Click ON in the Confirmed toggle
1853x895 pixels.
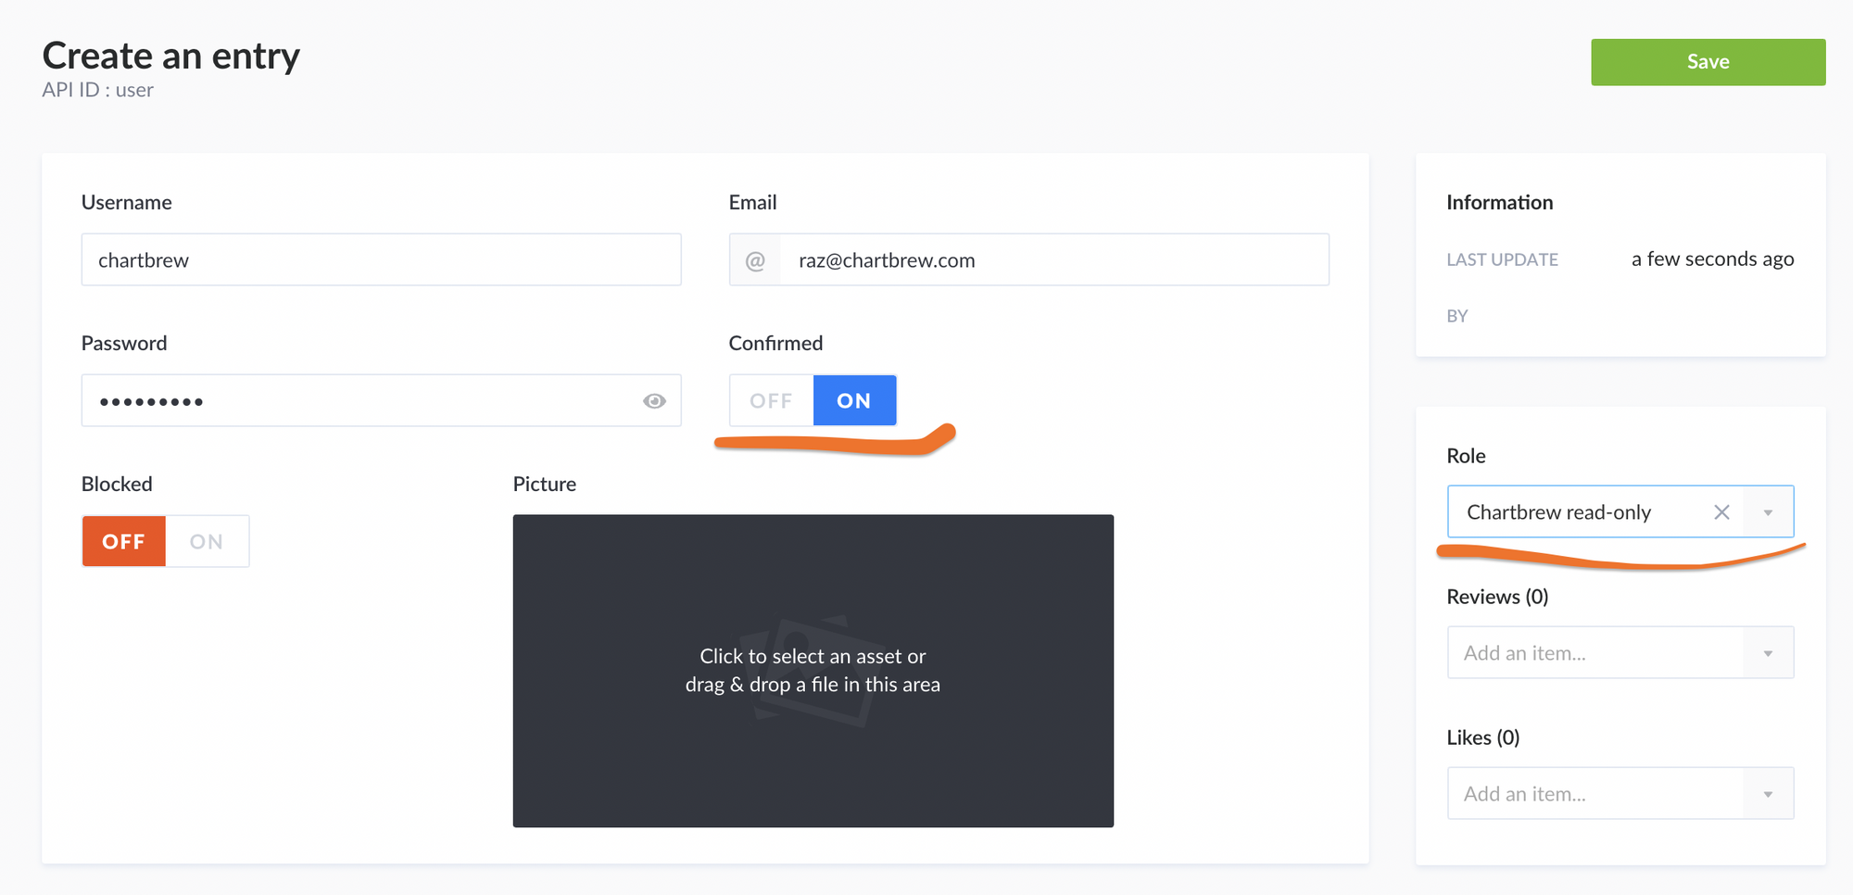pyautogui.click(x=853, y=399)
